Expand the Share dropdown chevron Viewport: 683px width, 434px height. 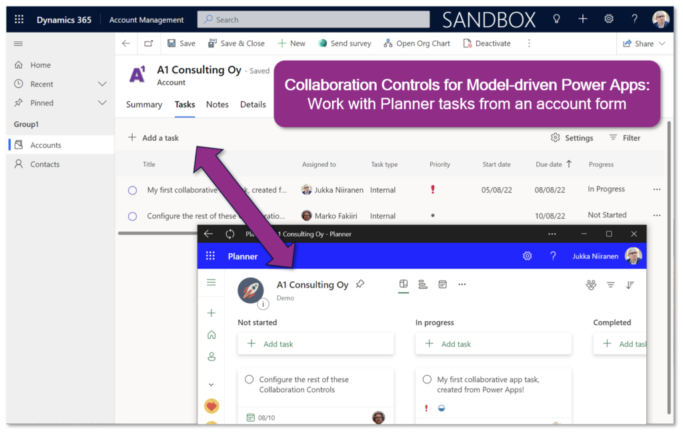tap(662, 43)
